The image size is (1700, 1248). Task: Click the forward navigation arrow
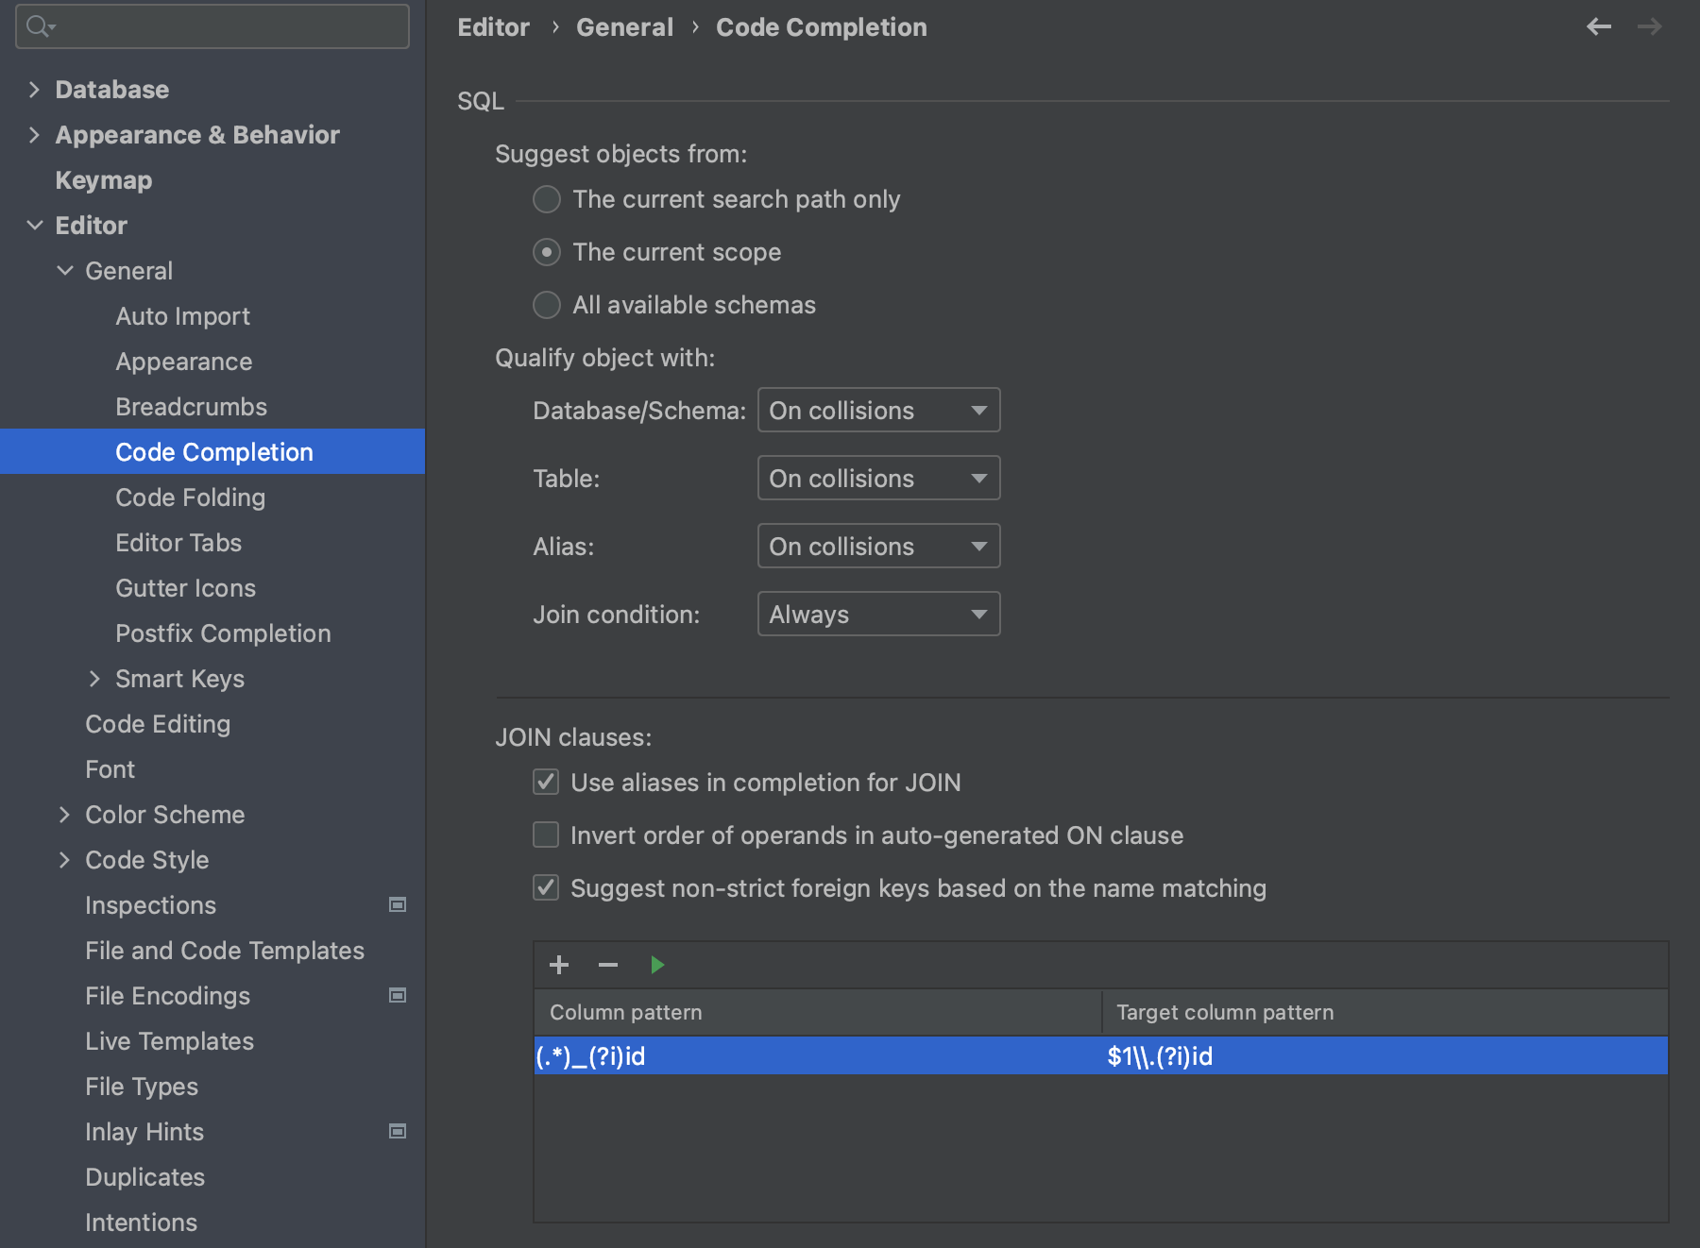1648,26
